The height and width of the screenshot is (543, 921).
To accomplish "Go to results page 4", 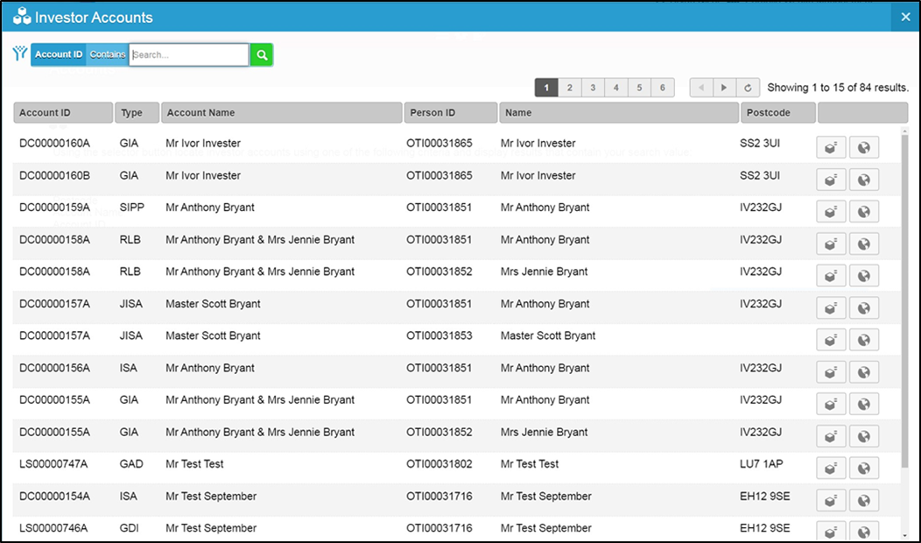I will click(x=616, y=88).
